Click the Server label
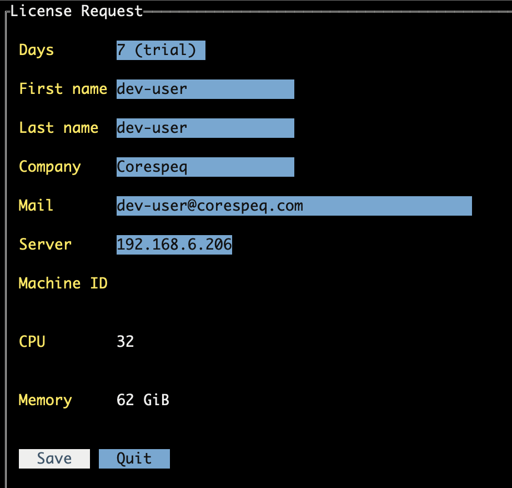This screenshot has width=512, height=488. (45, 245)
